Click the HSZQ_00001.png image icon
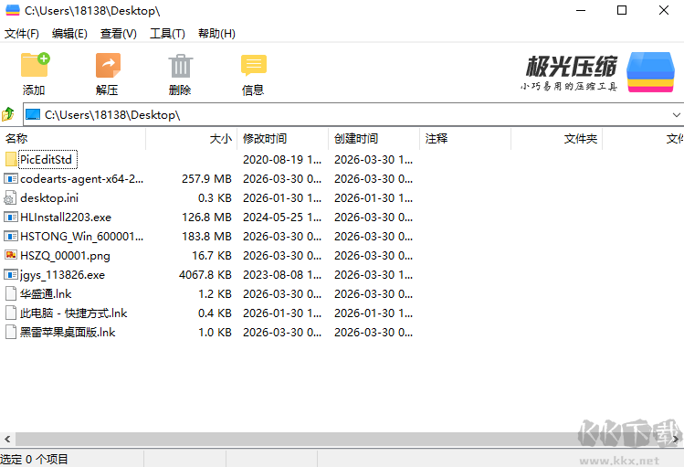684x467 pixels. (11, 255)
